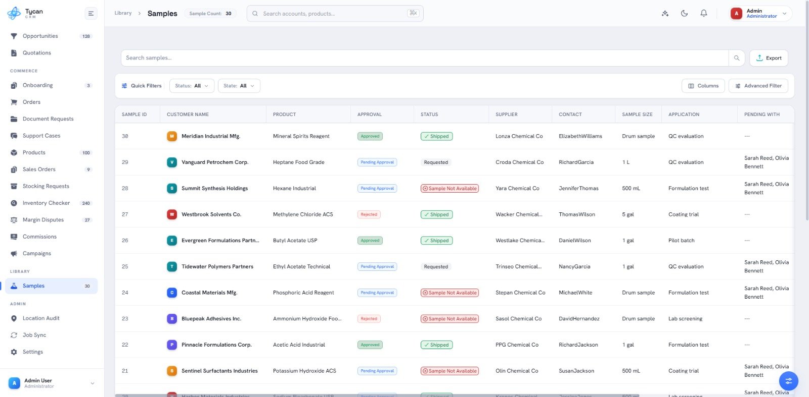Open Quick Filters
The image size is (809, 397).
[x=142, y=86]
